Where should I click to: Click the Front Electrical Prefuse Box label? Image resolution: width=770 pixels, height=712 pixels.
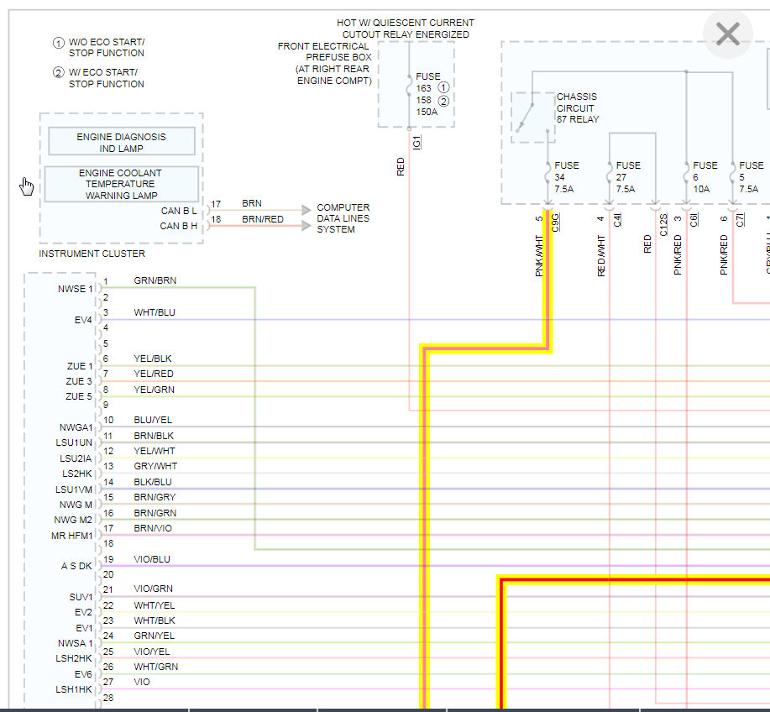point(325,63)
